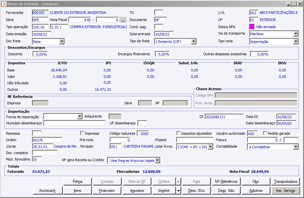304x198 pixels.
Task: Open the Contabilidade dropdown list
Action: click(x=296, y=147)
